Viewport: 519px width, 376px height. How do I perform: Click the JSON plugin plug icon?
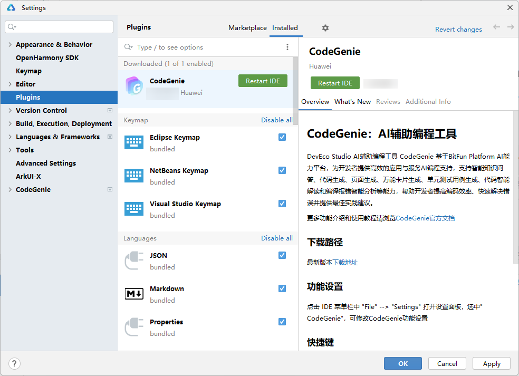point(134,261)
